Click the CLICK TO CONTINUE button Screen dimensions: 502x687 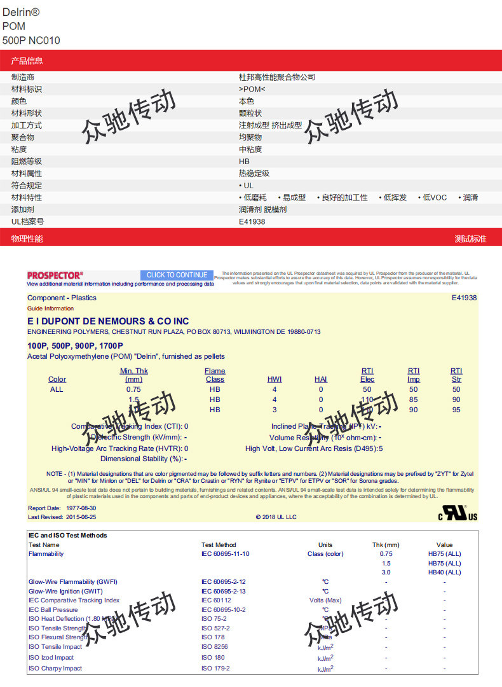pyautogui.click(x=177, y=275)
